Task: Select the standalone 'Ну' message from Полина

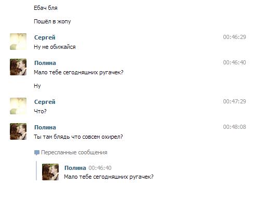Action: 37,86
